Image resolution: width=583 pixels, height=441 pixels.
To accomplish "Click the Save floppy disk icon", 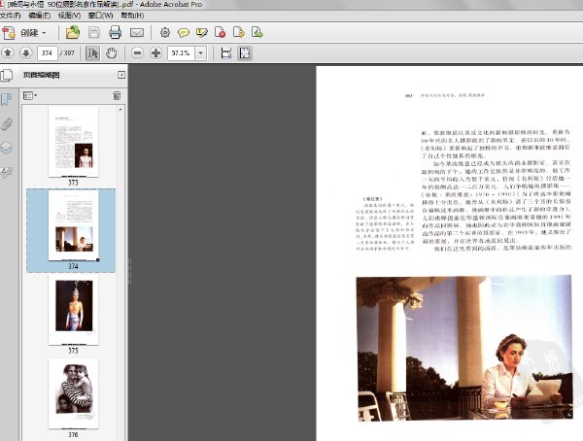I will click(93, 33).
